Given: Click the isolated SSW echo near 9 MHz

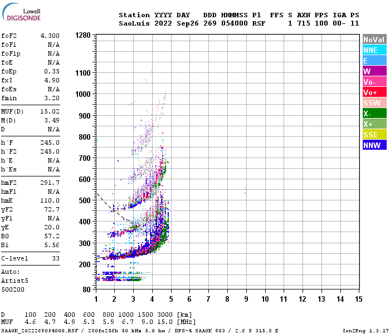Looking at the screenshot, I should [x=245, y=191].
